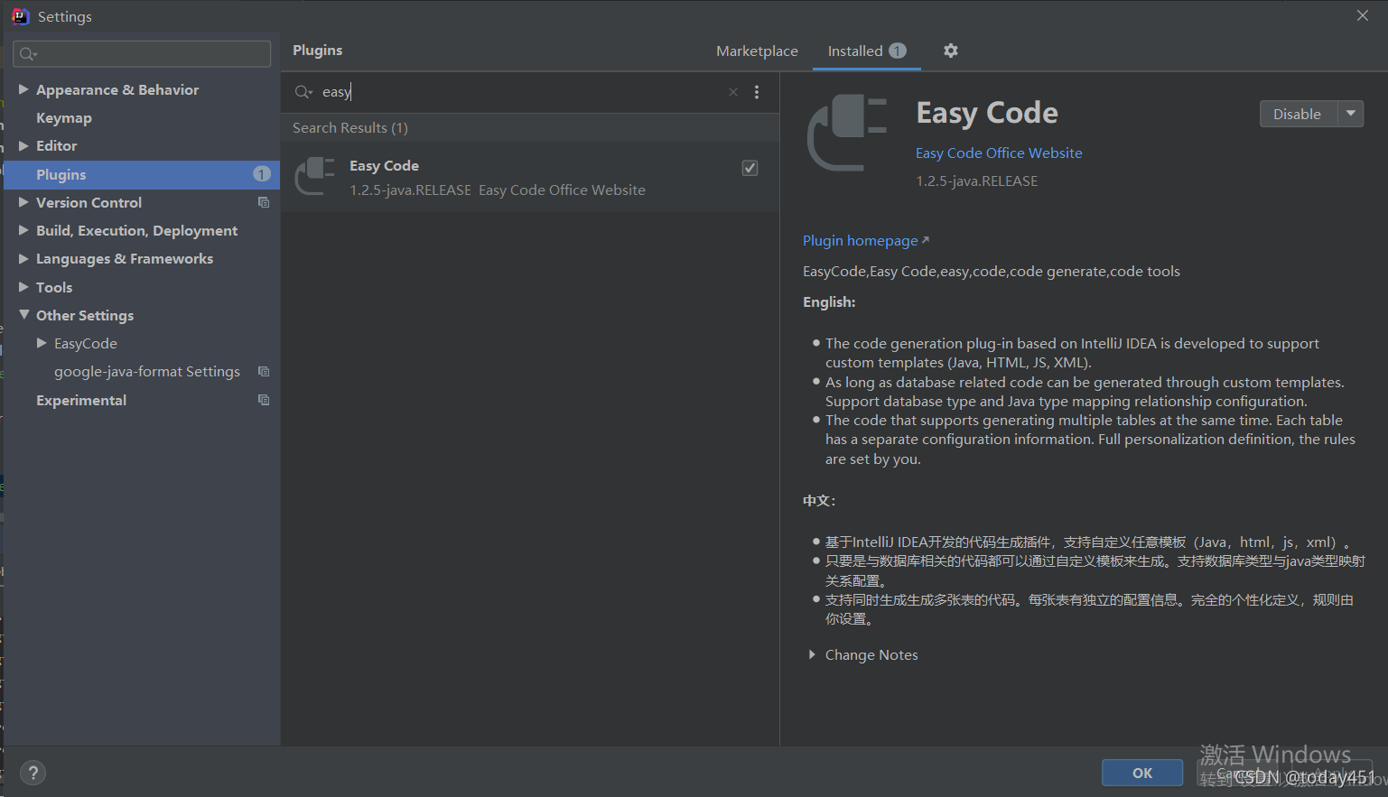The width and height of the screenshot is (1388, 797).
Task: Click the Disable plugin button
Action: coord(1298,114)
